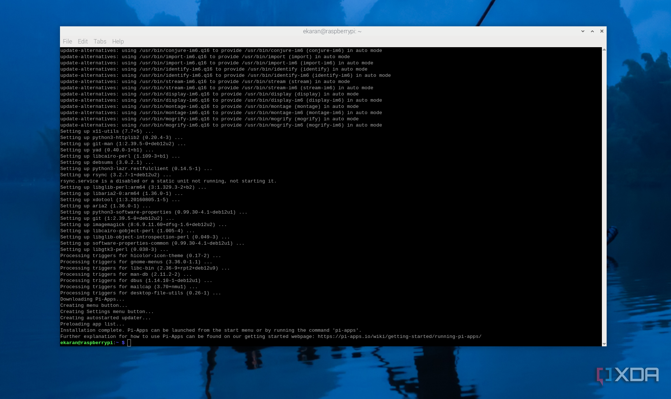This screenshot has width=671, height=399.
Task: Click the 'Setting up aria2' line
Action: 106,206
